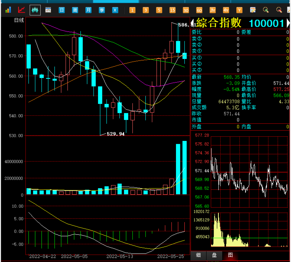
Task: Click the turnover amount 5.3亿
Action: point(233,108)
